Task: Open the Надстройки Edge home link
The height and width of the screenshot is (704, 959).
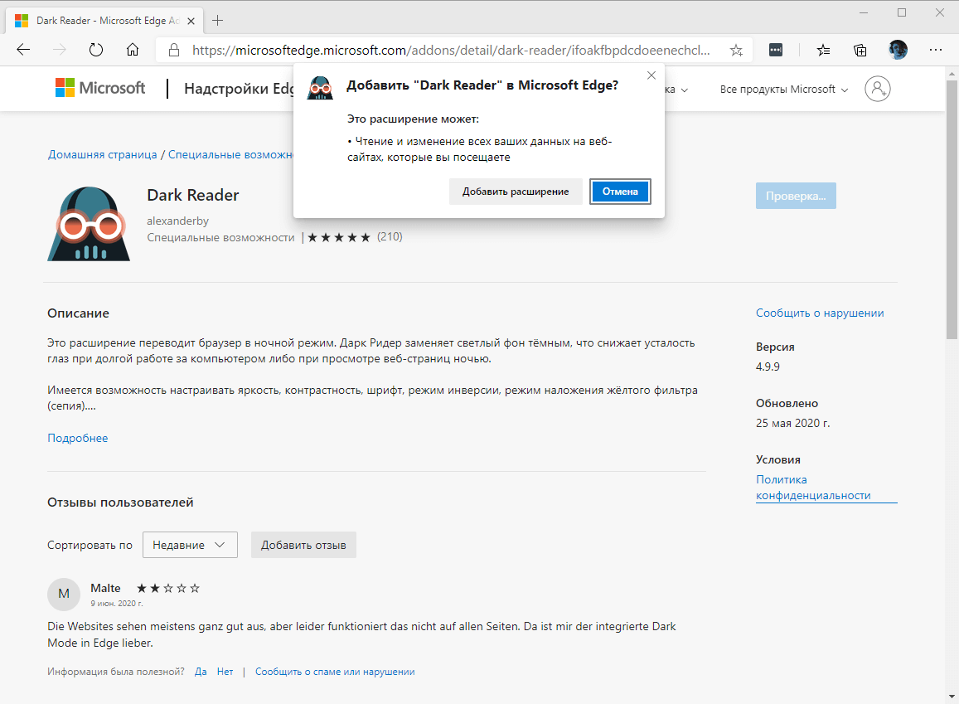Action: click(239, 89)
